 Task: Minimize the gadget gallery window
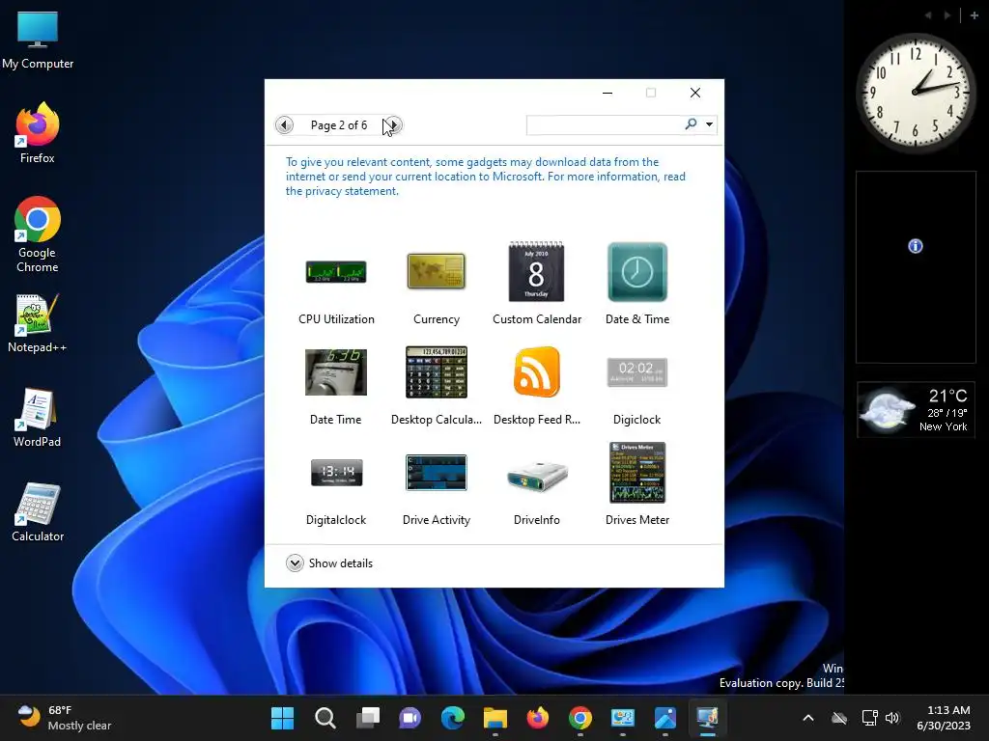(608, 93)
